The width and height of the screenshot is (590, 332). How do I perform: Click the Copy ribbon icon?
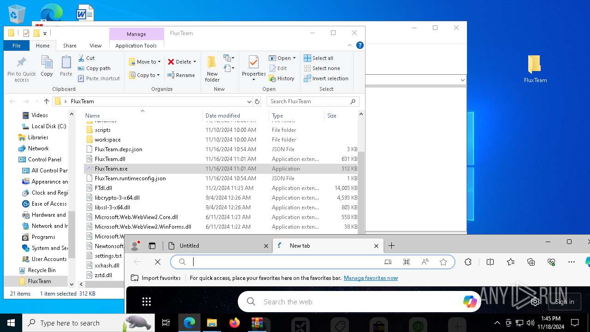point(47,66)
